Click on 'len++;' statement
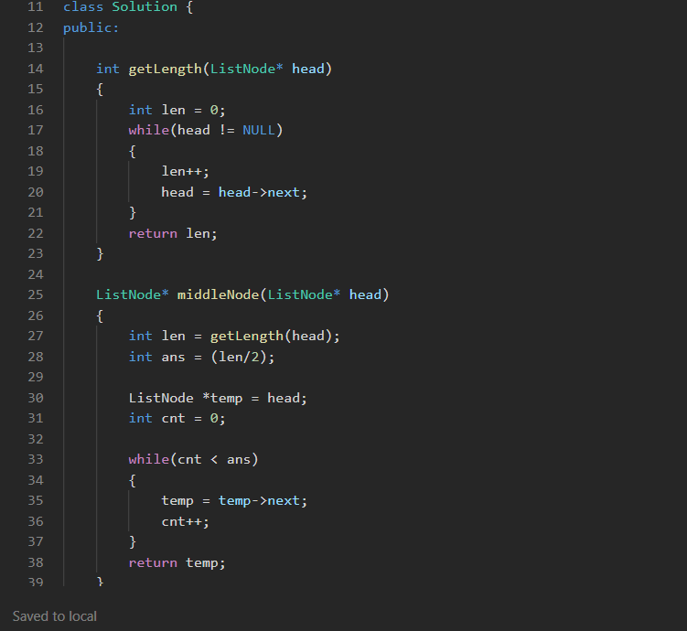The height and width of the screenshot is (631, 687). 186,171
